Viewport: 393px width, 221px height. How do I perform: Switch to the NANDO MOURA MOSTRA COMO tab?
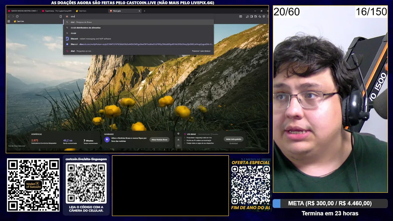(23, 11)
